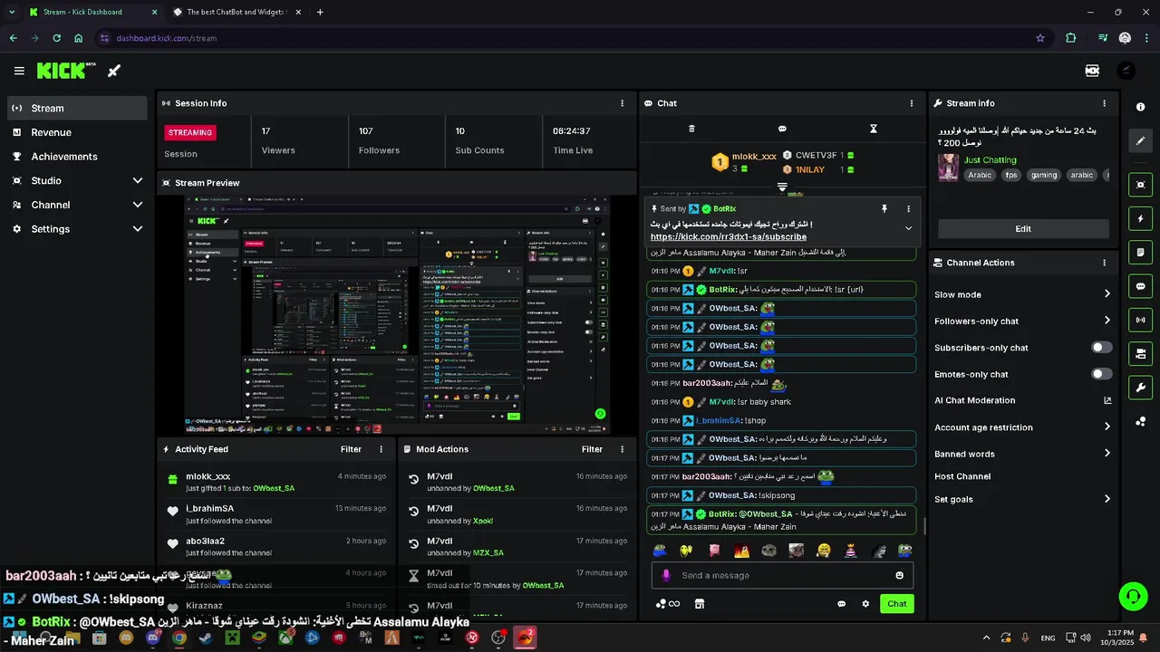
Task: Open a new browser tab
Action: coord(320,13)
